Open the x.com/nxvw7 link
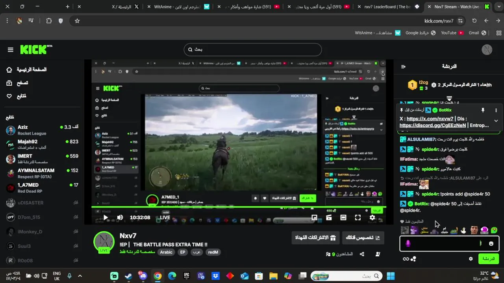The width and height of the screenshot is (504, 283). pos(430,119)
